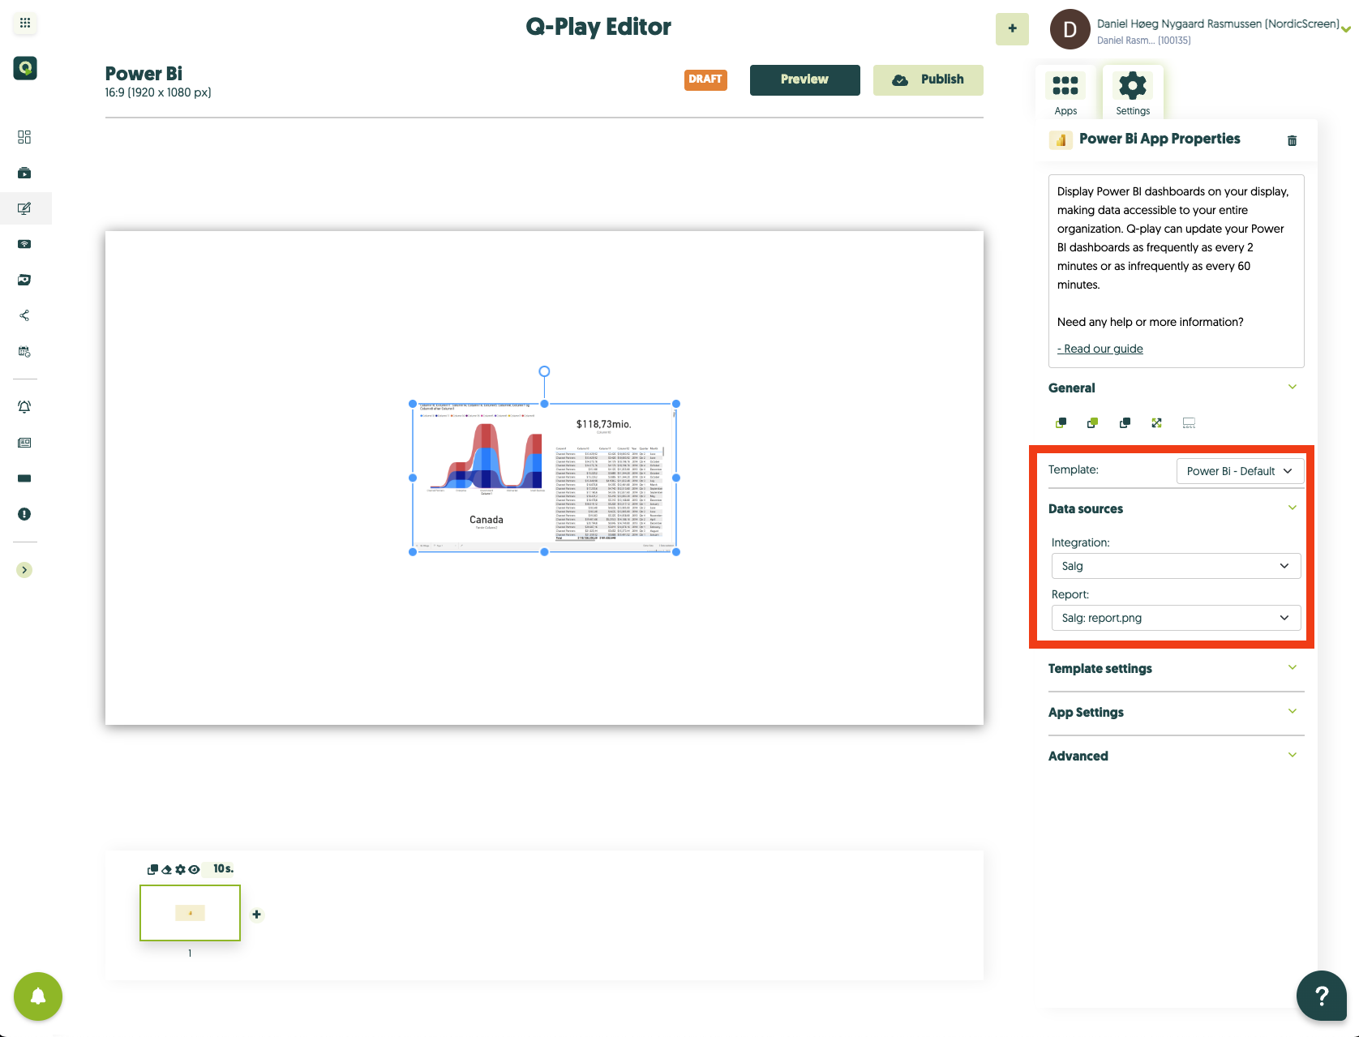Open the playlists media-stack sidebar icon
This screenshot has height=1037, width=1359.
[x=24, y=173]
